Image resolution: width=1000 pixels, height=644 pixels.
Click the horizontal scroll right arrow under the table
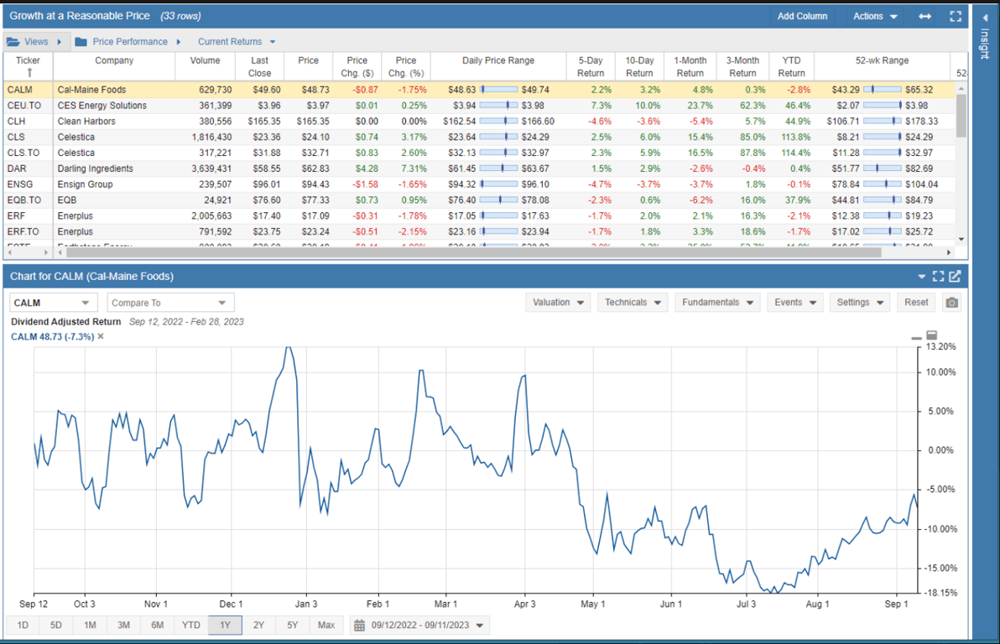948,252
